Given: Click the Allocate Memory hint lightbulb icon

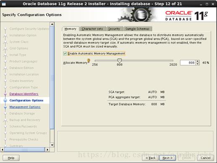Looking at the screenshot, I should tap(89, 60).
